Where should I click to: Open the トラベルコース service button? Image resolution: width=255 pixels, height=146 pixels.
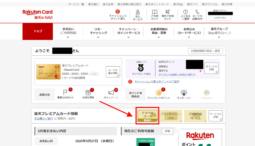(x=147, y=116)
